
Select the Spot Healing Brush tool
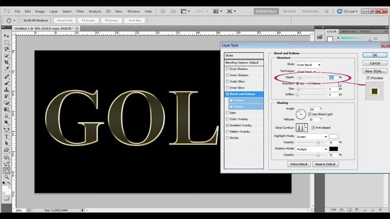(x=7, y=77)
